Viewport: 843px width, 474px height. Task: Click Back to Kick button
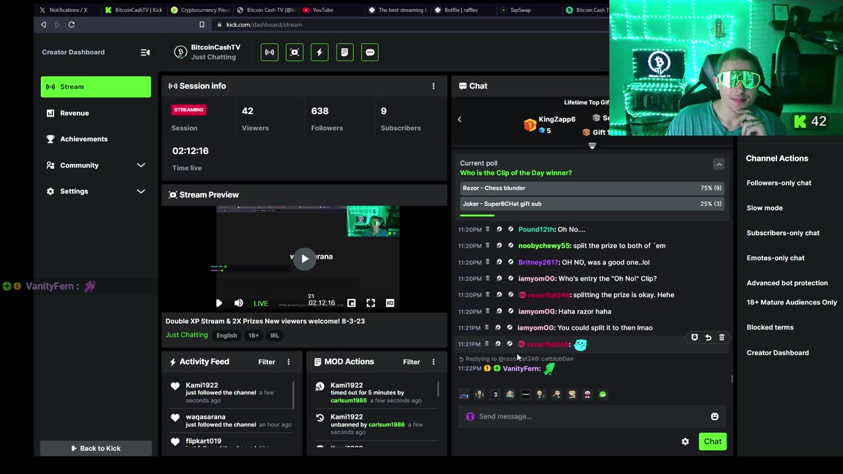point(96,448)
